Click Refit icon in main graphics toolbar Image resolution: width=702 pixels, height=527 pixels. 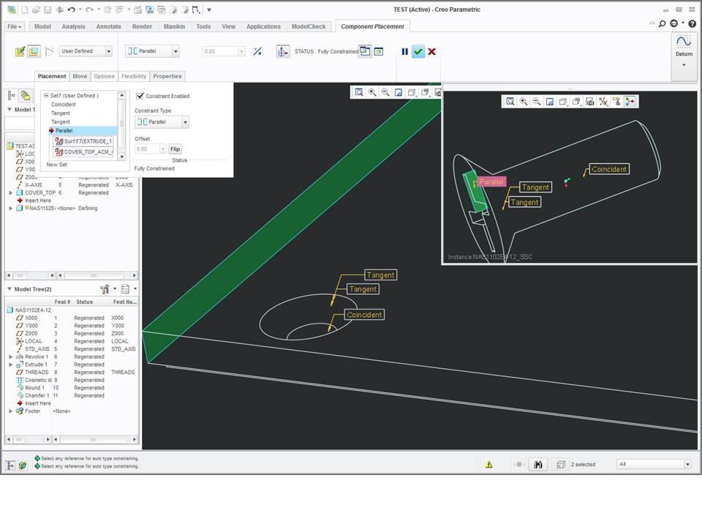[x=359, y=92]
